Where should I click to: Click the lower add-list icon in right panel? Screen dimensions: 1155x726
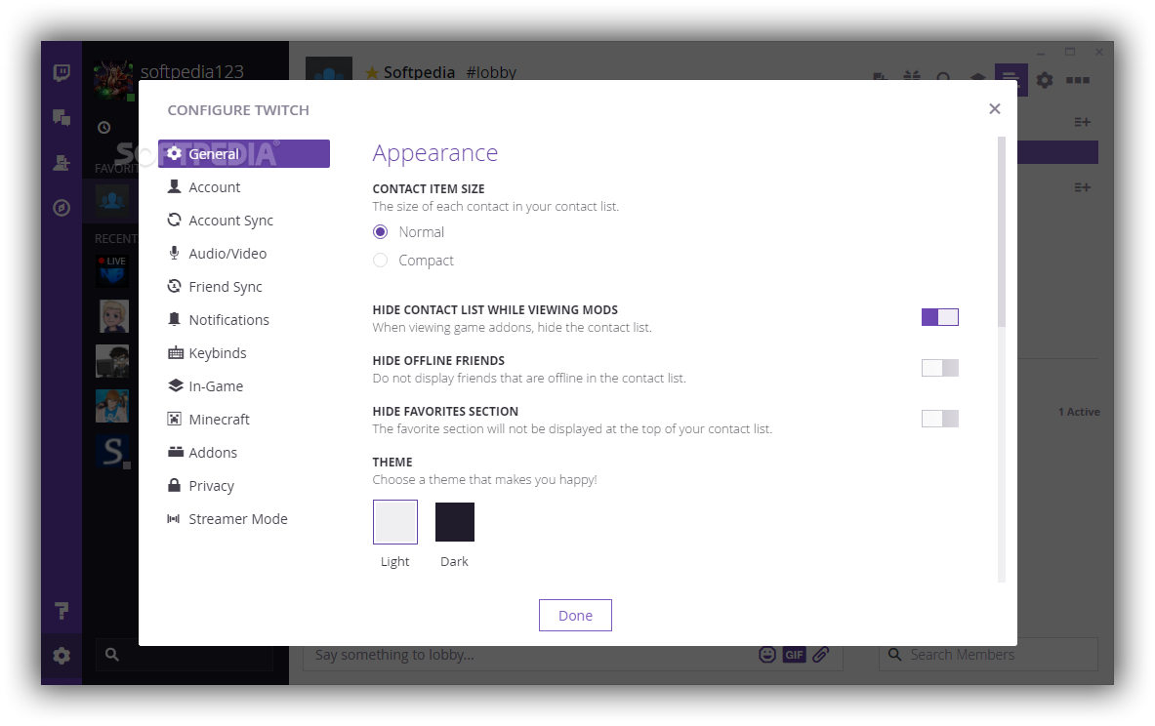[1082, 187]
